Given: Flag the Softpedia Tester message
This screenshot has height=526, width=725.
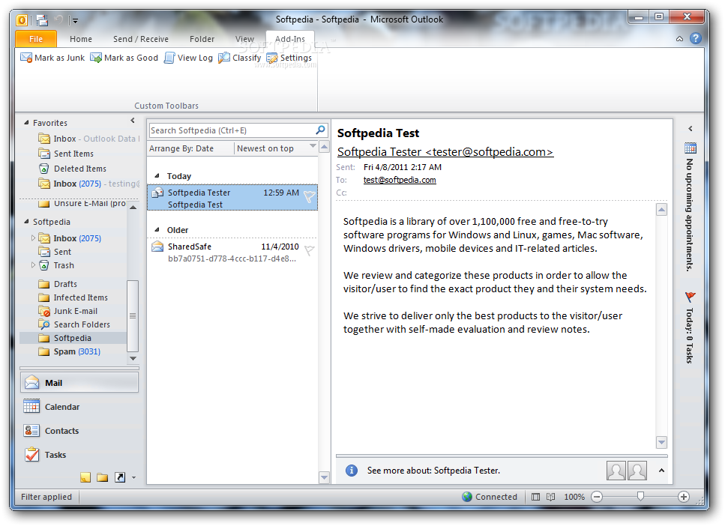Looking at the screenshot, I should tap(310, 197).
